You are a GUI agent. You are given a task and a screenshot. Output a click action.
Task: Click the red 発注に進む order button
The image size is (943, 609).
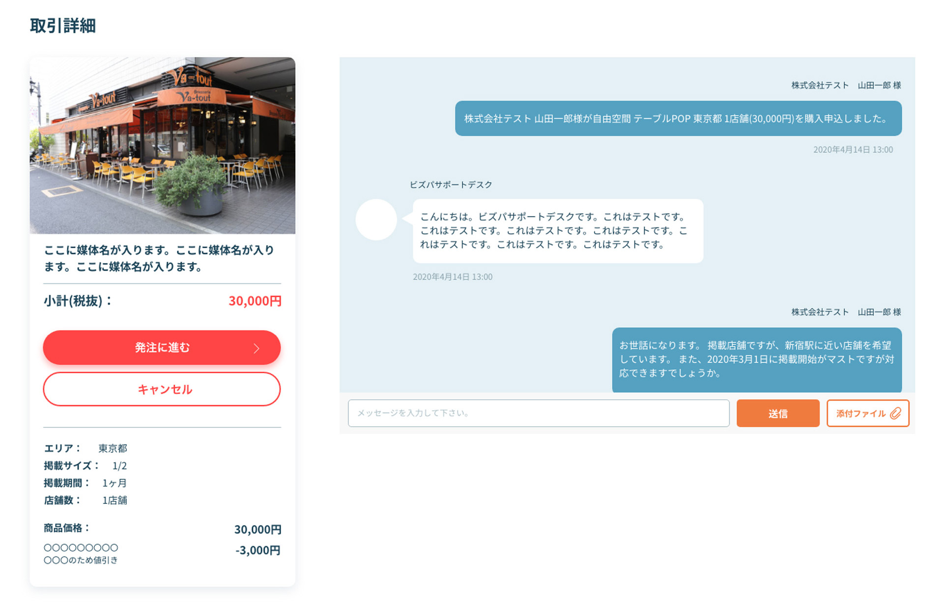(x=162, y=347)
